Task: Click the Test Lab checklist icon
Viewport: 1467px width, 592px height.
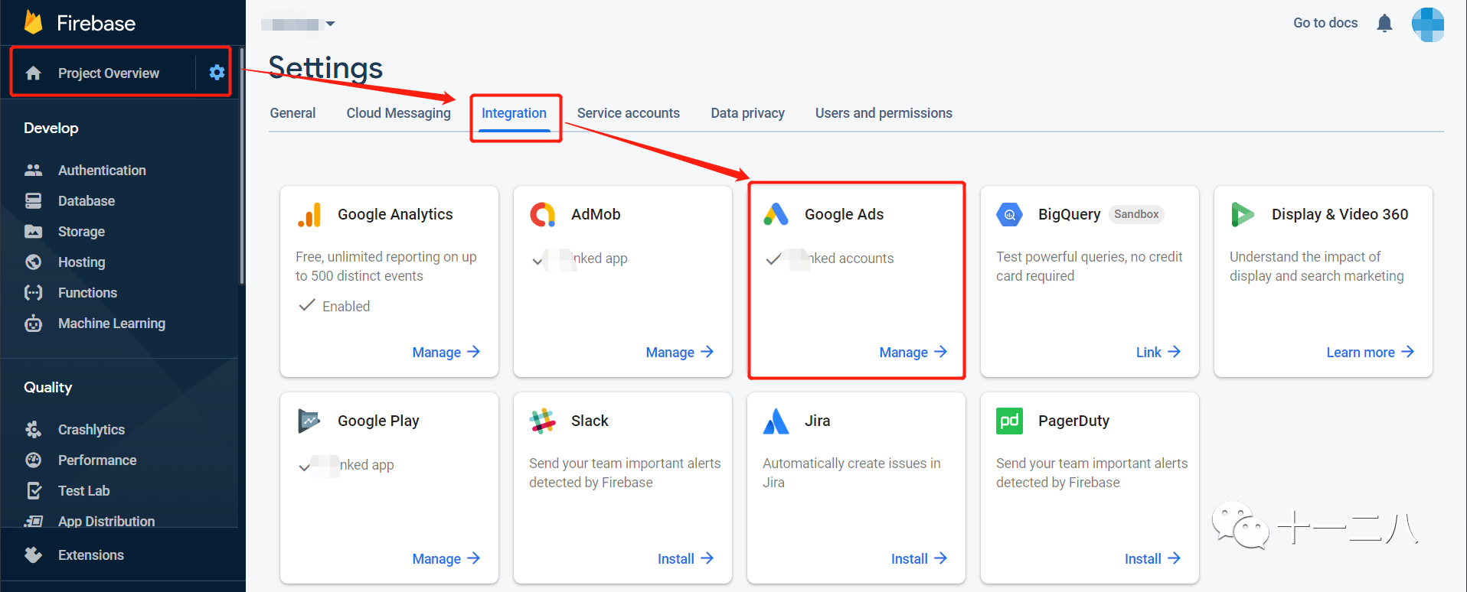Action: (34, 490)
